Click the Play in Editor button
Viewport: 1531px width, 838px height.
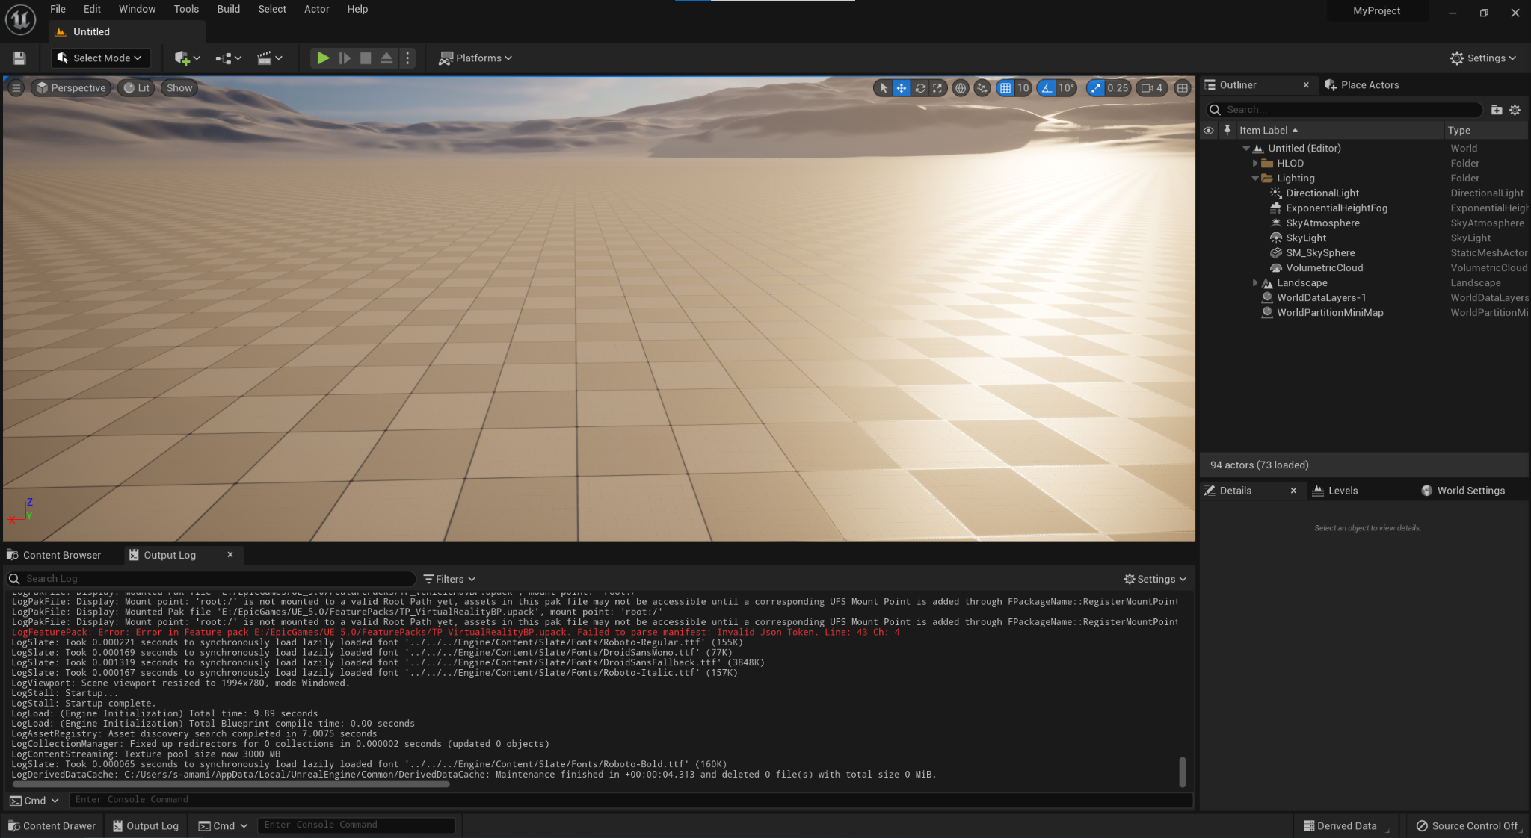pos(322,58)
